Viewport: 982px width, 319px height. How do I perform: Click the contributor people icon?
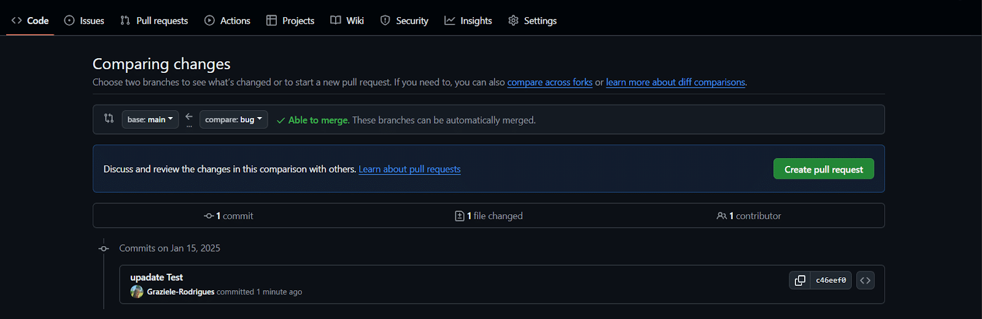(721, 216)
